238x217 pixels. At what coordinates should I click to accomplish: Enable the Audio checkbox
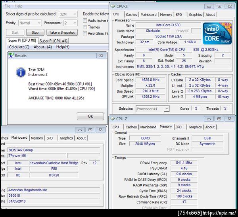(x=85, y=20)
